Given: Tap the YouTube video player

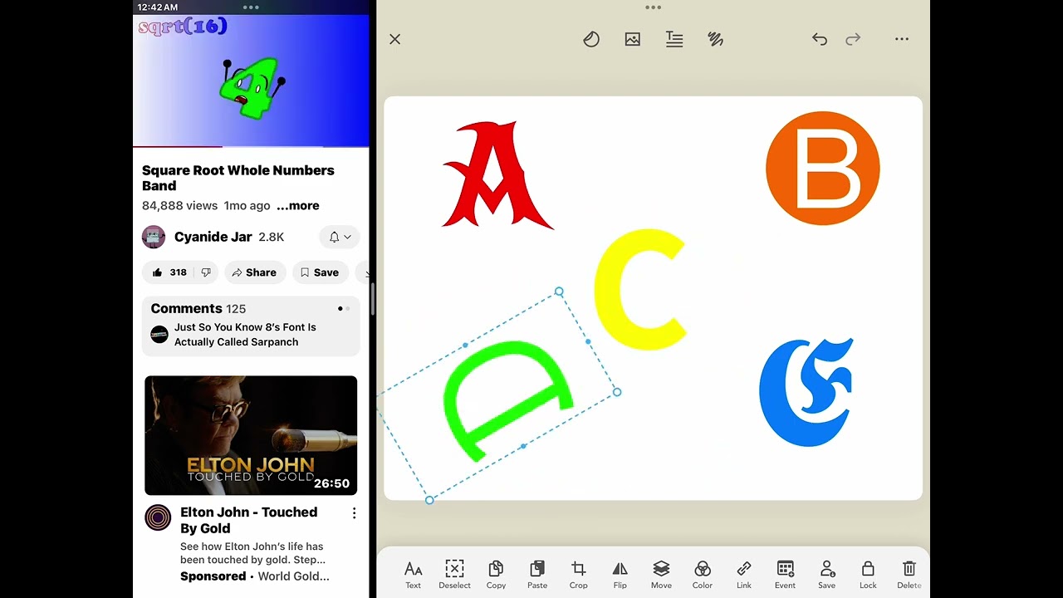Looking at the screenshot, I should (x=251, y=81).
